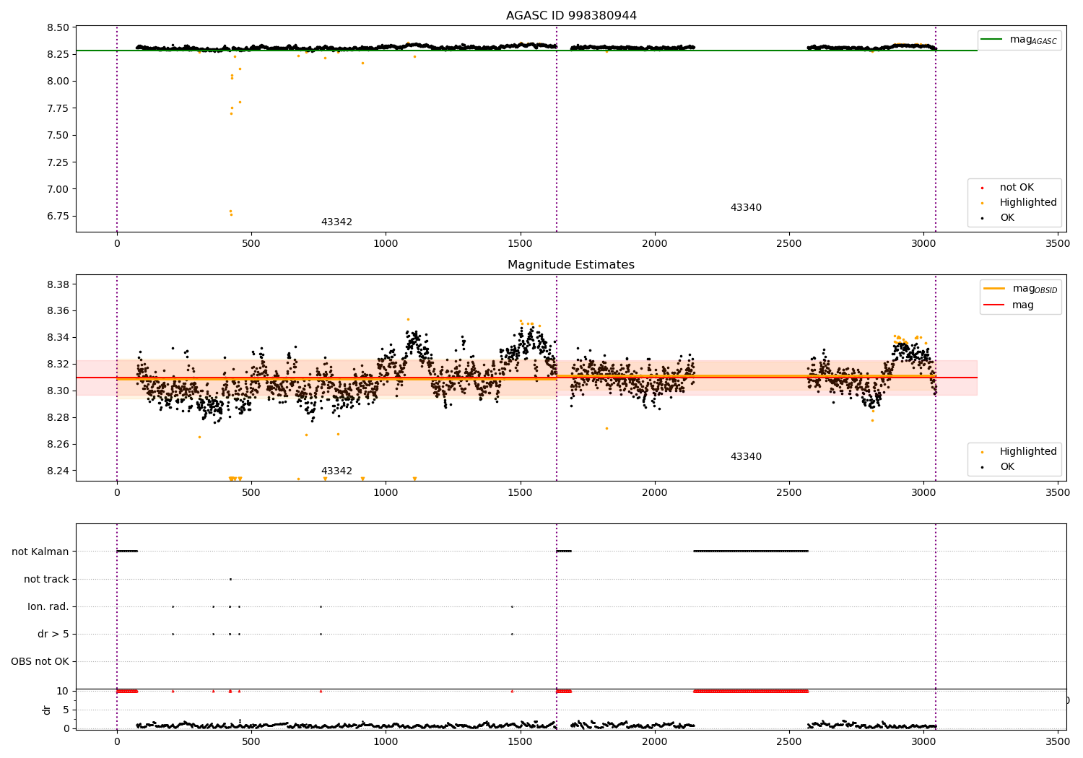Click x-axis tick 2500 under top plot
The height and width of the screenshot is (758, 1083).
point(789,244)
